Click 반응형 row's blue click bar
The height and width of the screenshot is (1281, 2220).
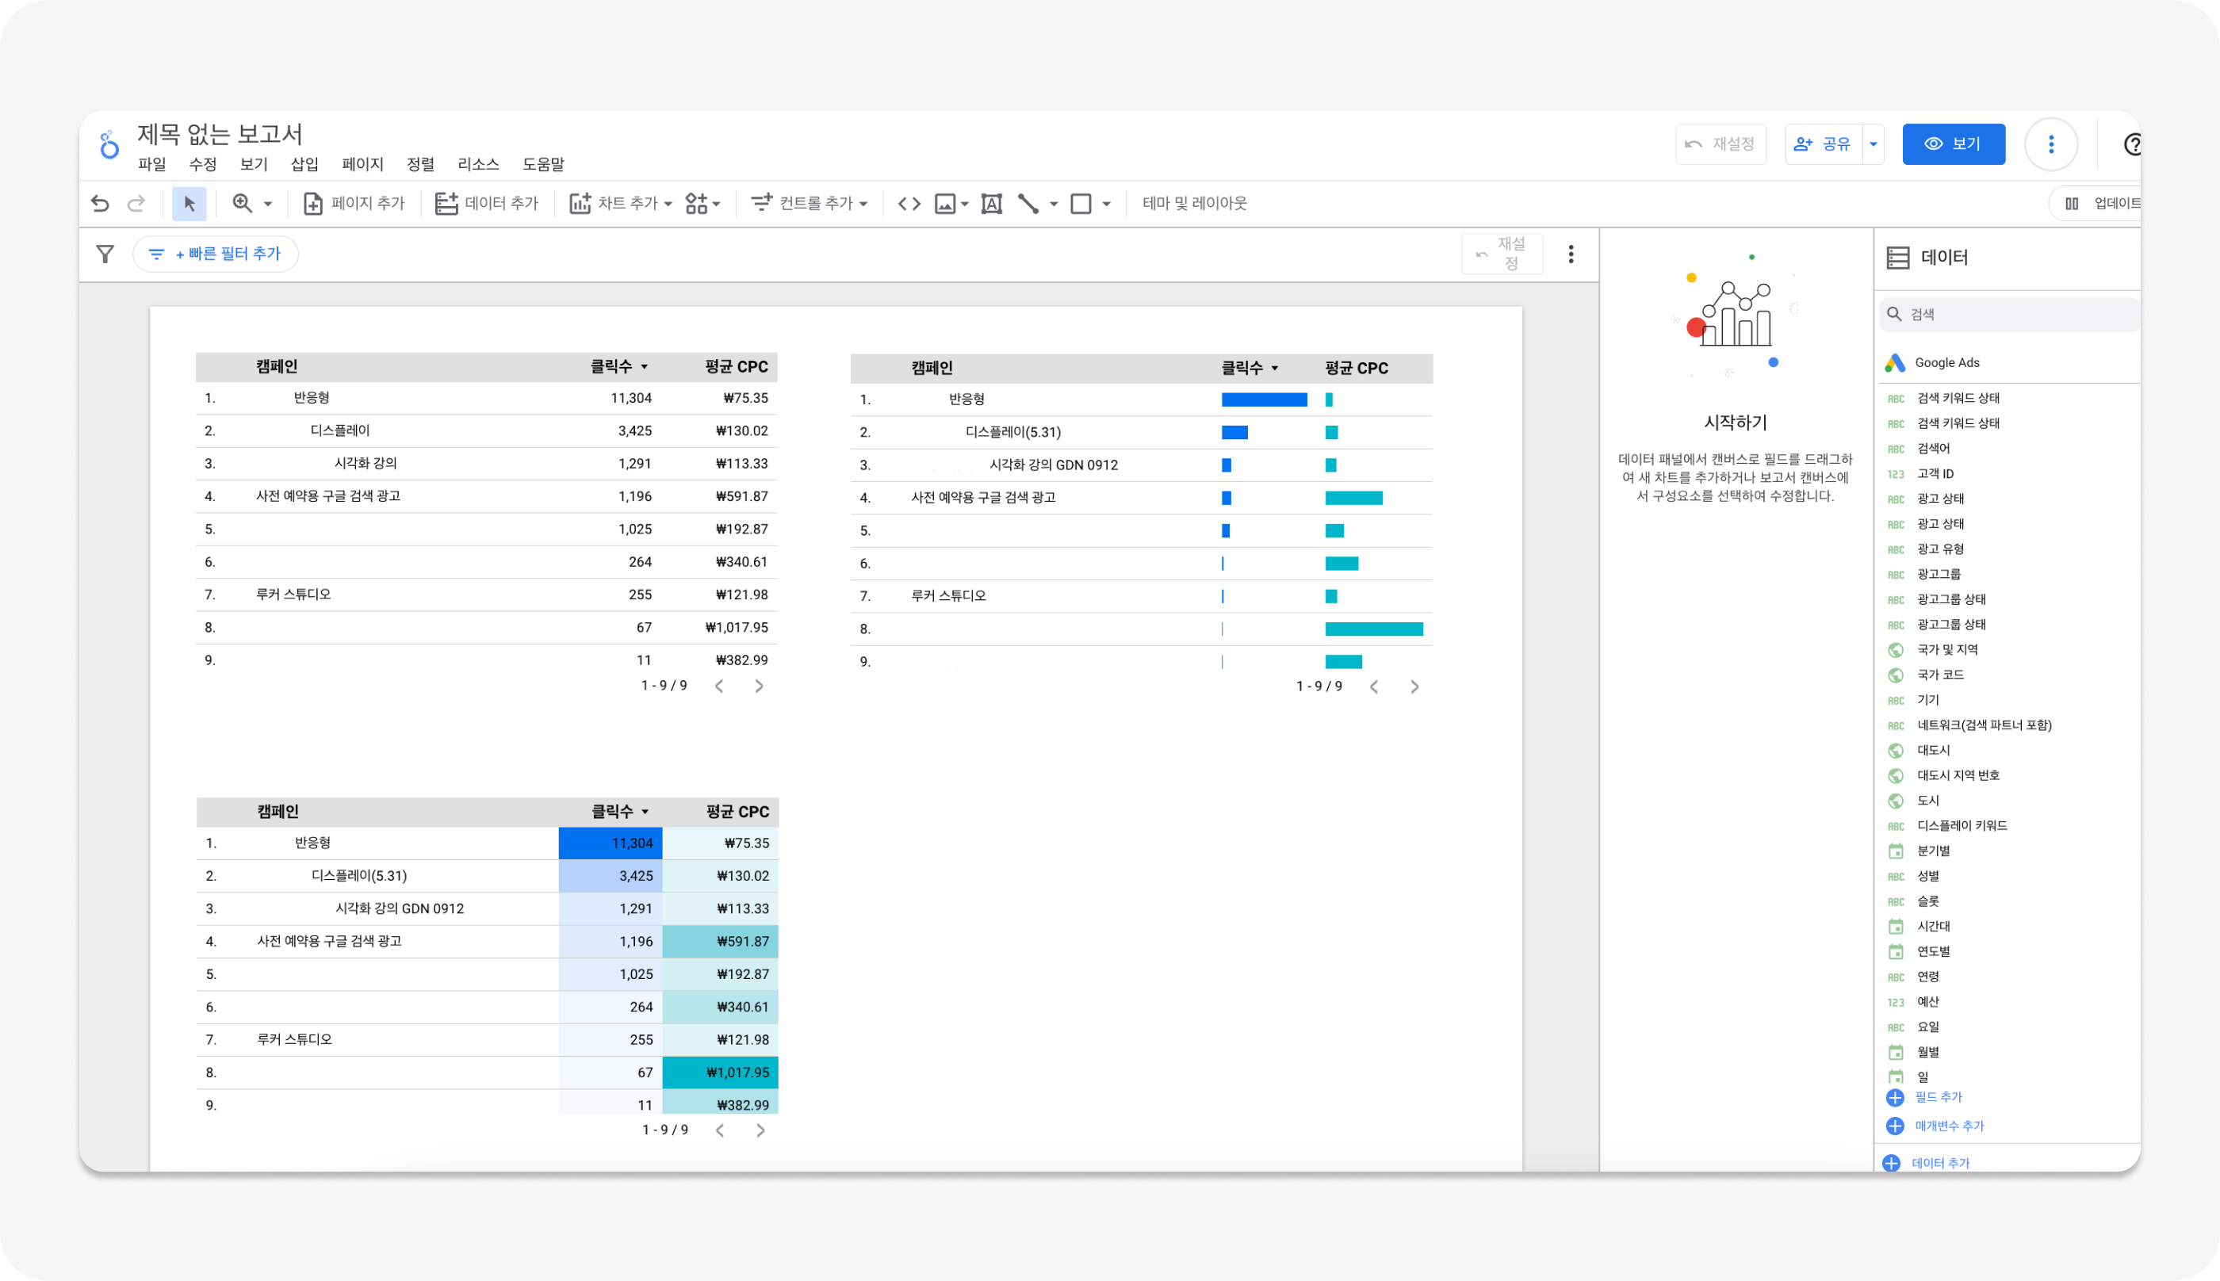pos(1265,400)
